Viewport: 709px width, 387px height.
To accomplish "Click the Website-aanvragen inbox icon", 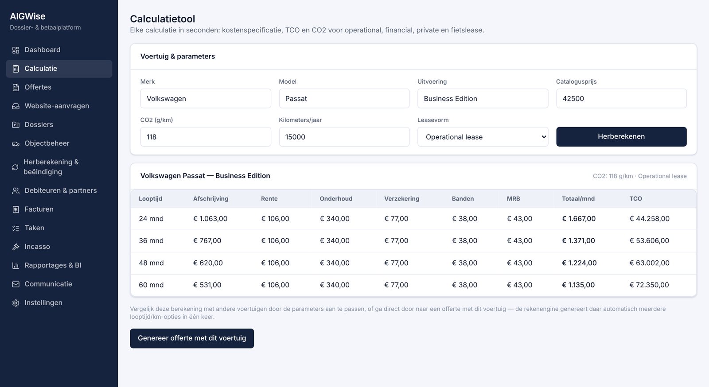I will 16,106.
